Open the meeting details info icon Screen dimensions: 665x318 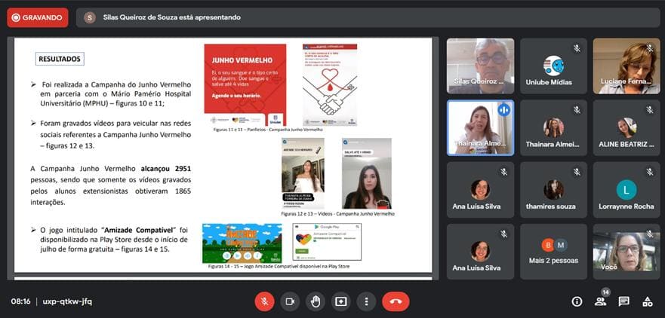[x=577, y=301]
